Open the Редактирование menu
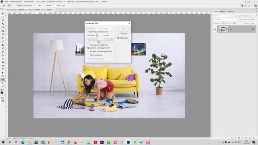Viewport: 258px width, 145px height. [16, 2]
